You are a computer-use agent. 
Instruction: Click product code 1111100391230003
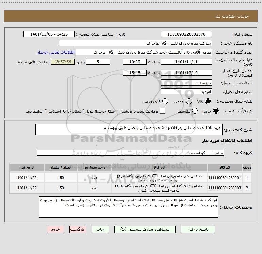coord(225,188)
